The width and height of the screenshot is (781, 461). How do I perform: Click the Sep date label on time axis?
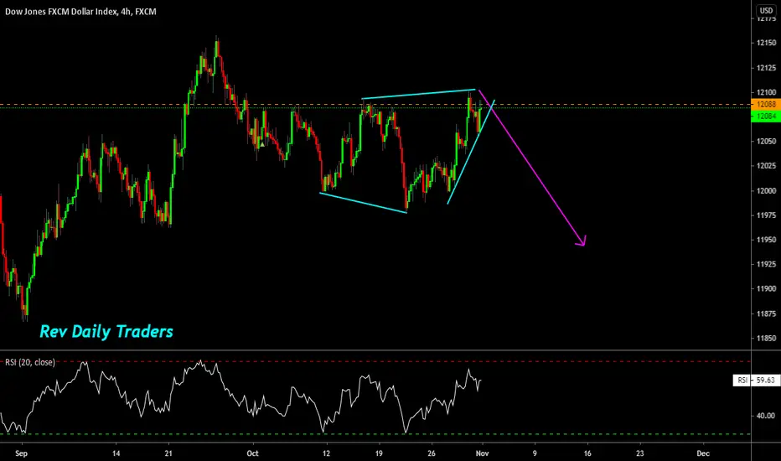click(x=21, y=453)
